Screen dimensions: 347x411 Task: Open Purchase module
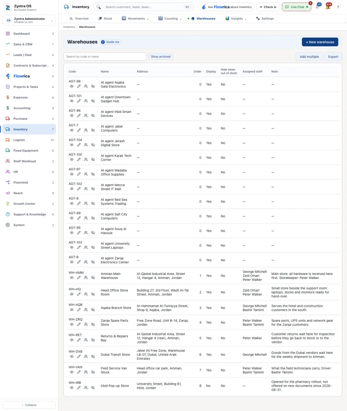[x=29, y=119]
